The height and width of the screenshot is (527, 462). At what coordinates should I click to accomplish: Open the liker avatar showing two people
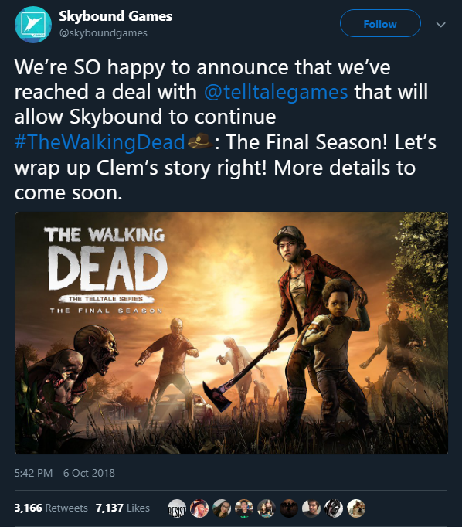267,508
